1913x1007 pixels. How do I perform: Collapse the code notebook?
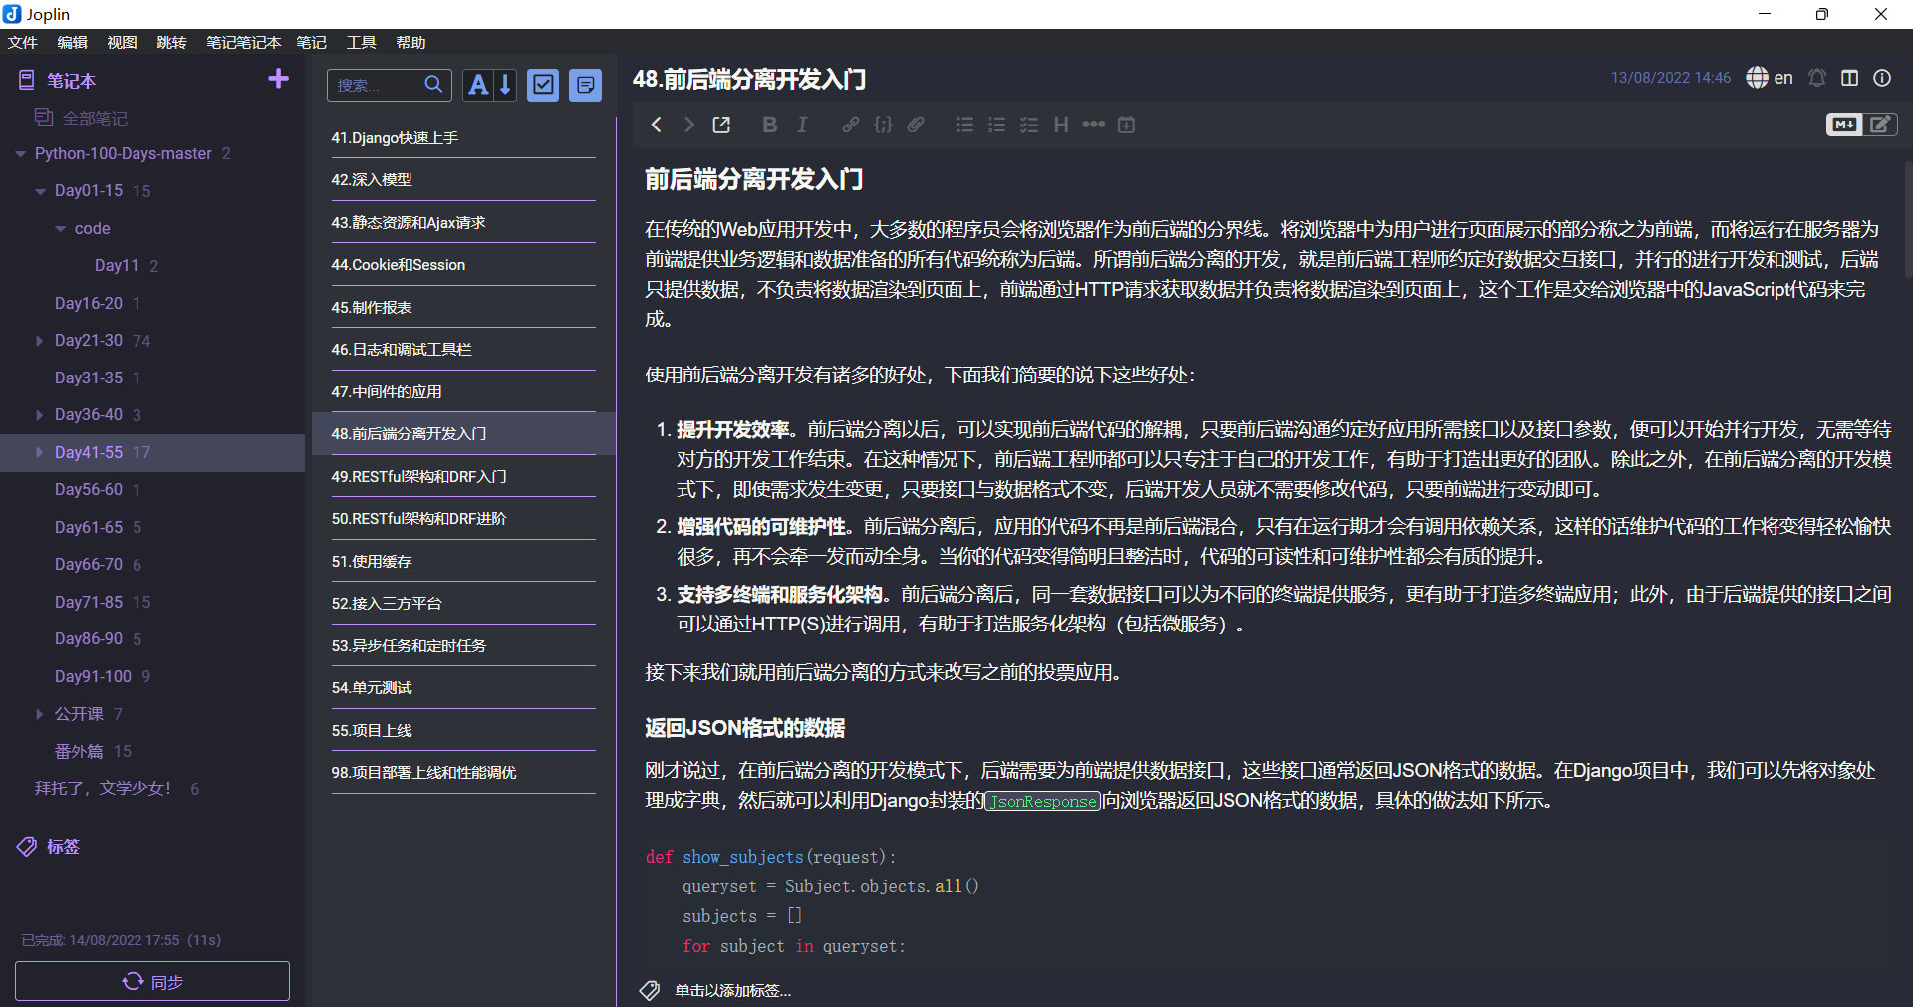click(x=60, y=229)
